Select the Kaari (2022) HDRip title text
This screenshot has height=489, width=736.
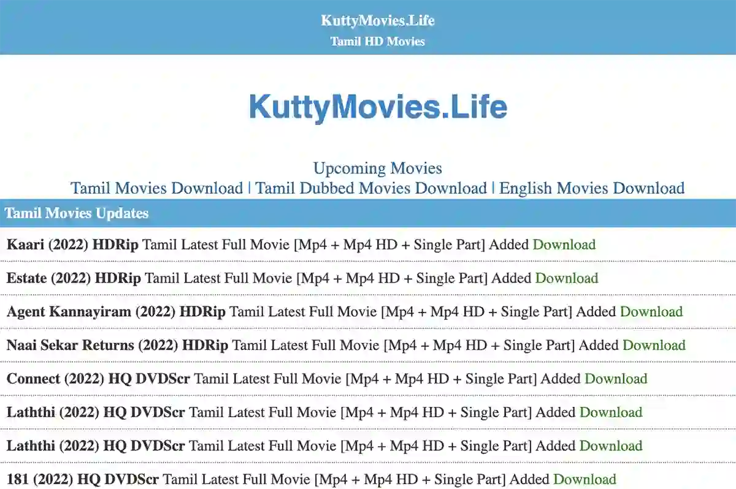click(x=72, y=245)
